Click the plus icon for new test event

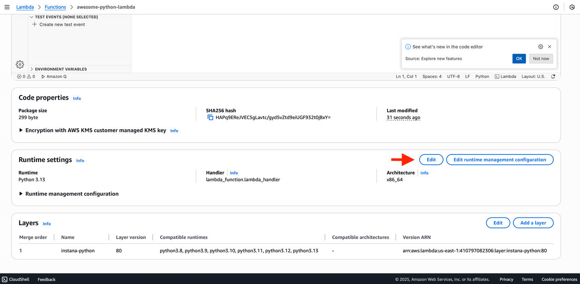34,24
